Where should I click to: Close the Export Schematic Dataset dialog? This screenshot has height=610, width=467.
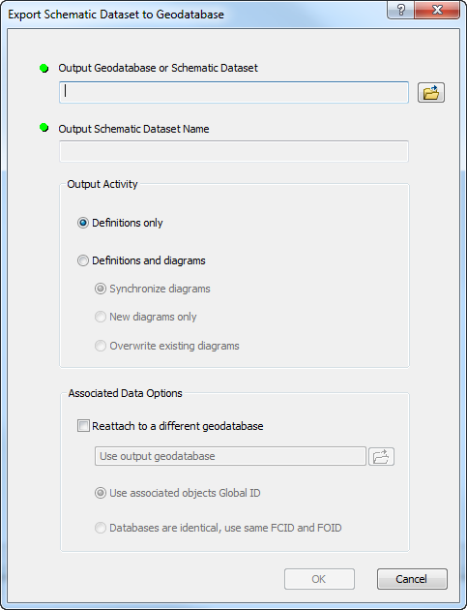[437, 10]
